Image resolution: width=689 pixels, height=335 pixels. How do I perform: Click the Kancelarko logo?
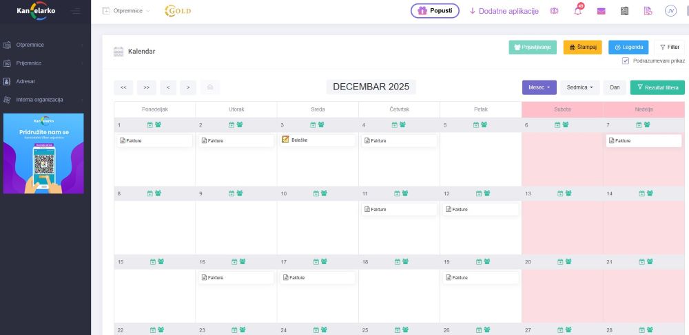(x=36, y=10)
